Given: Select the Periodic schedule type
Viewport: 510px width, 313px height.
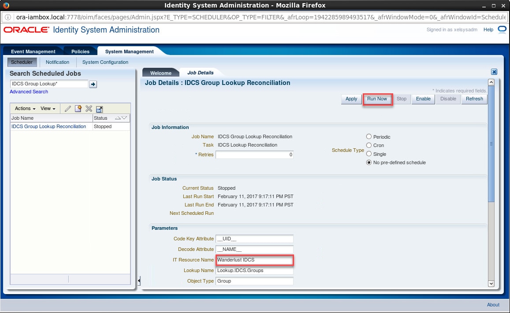Looking at the screenshot, I should (x=369, y=137).
